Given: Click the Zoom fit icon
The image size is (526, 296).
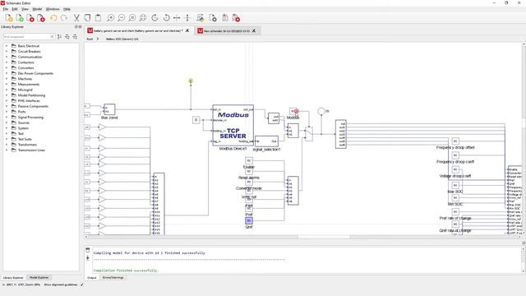Looking at the screenshot, I should point(143,18).
